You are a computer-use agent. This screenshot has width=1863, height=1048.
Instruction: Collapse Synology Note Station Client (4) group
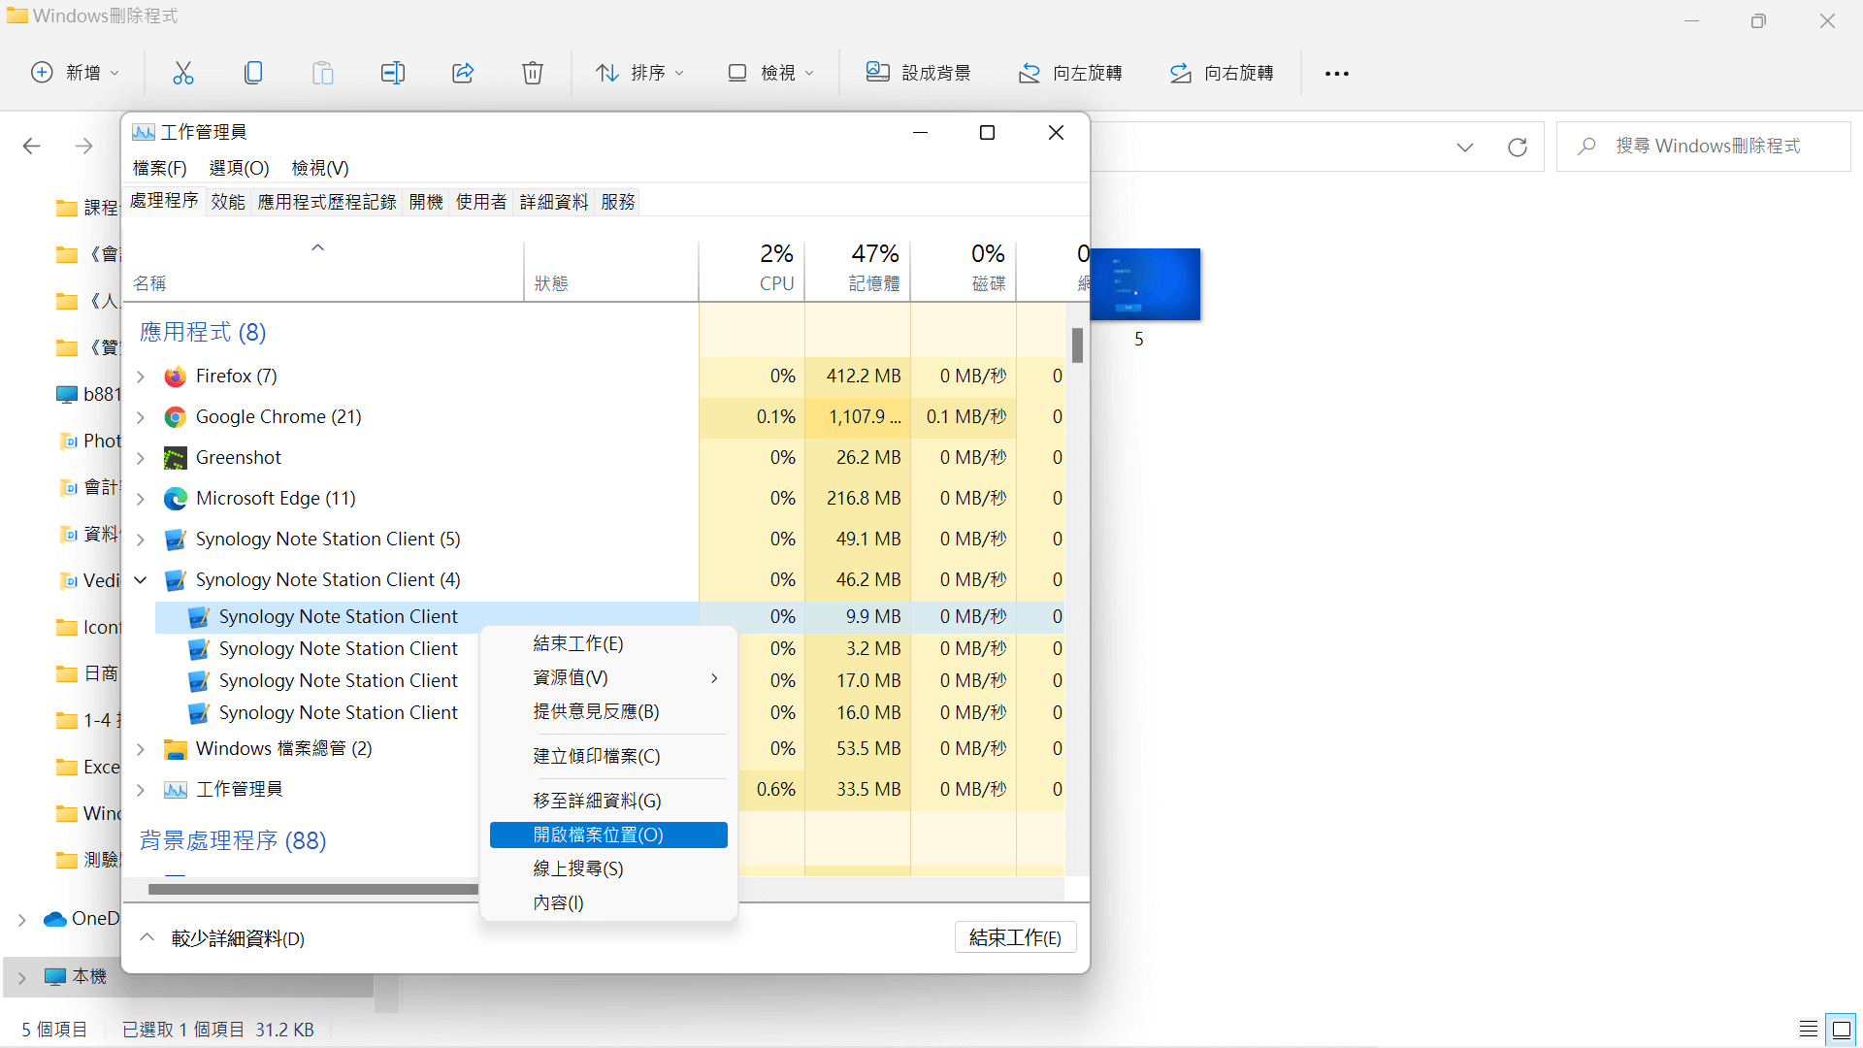[x=141, y=580]
